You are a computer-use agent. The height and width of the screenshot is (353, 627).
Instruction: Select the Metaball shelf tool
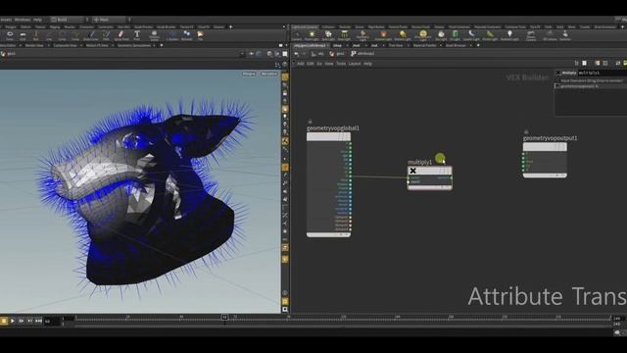[x=187, y=36]
